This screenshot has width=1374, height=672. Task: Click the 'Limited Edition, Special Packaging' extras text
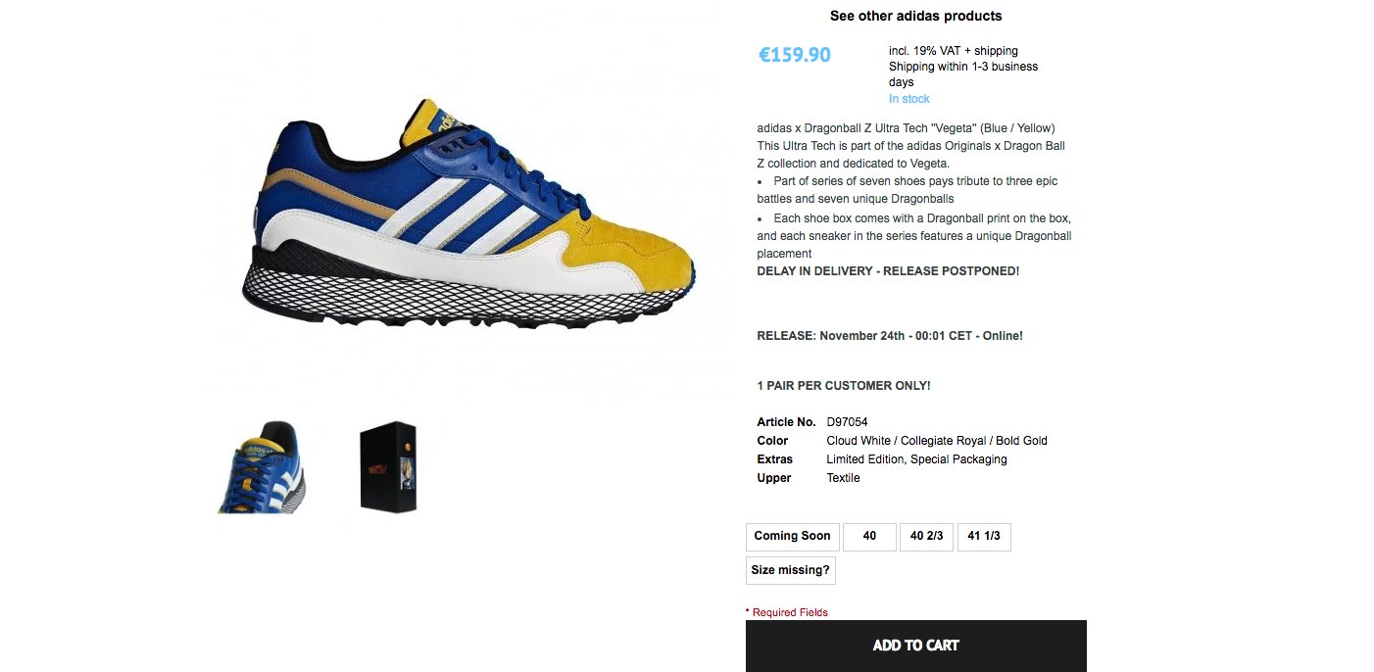(916, 459)
